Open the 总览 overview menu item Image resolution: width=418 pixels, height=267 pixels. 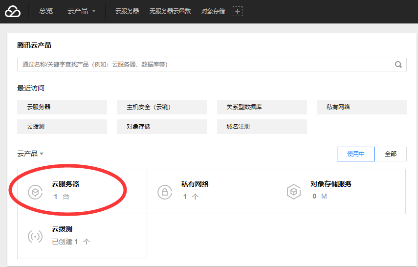tap(46, 11)
